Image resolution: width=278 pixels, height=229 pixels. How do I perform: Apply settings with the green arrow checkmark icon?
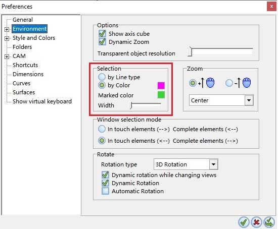(269, 222)
